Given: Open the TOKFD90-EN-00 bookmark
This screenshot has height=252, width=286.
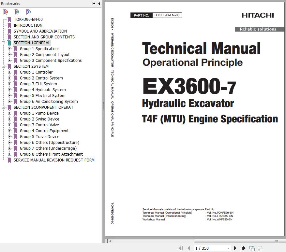Looking at the screenshot, I should [28, 20].
